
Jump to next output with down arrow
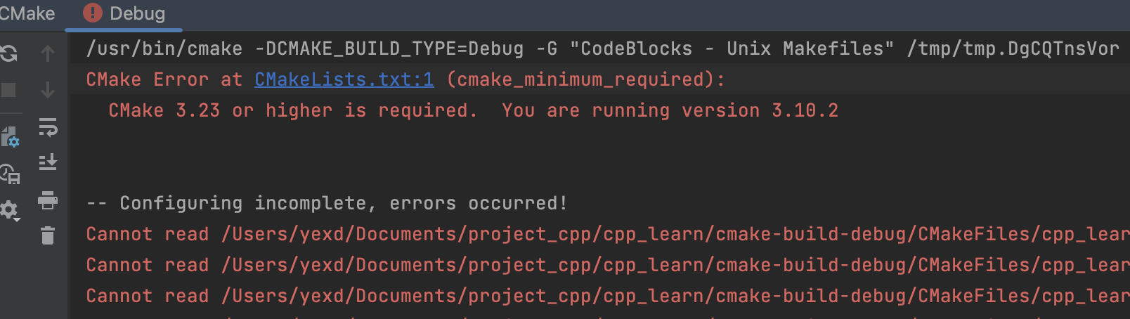point(48,90)
